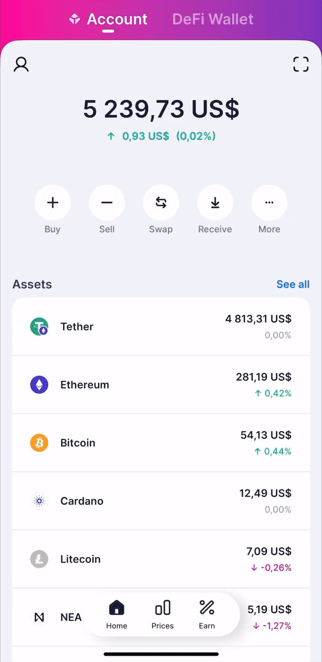The width and height of the screenshot is (322, 662).
Task: Go to Home in bottom navigation
Action: [x=117, y=615]
